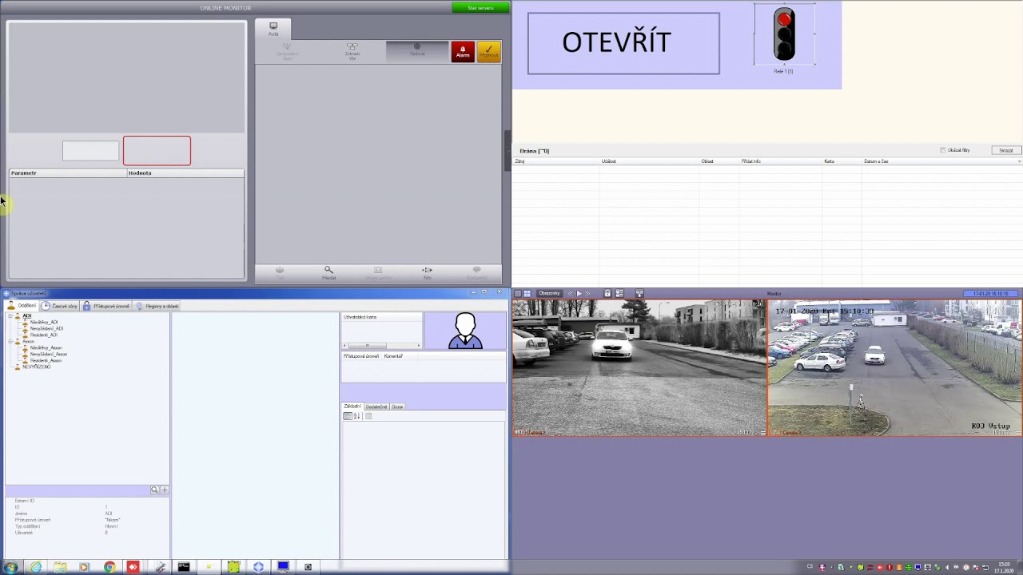1023x575 pixels.
Task: Click the Filtr icon in the bottom toolbar
Action: click(427, 272)
